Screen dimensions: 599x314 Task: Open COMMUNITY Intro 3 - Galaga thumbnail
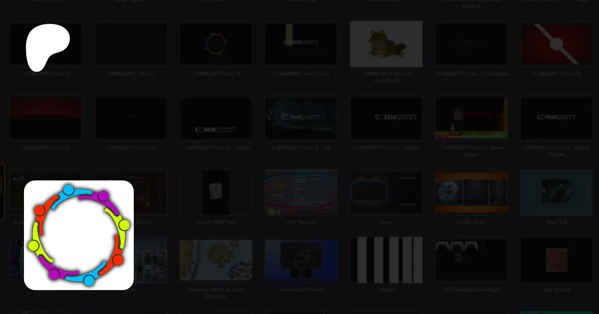tap(216, 118)
